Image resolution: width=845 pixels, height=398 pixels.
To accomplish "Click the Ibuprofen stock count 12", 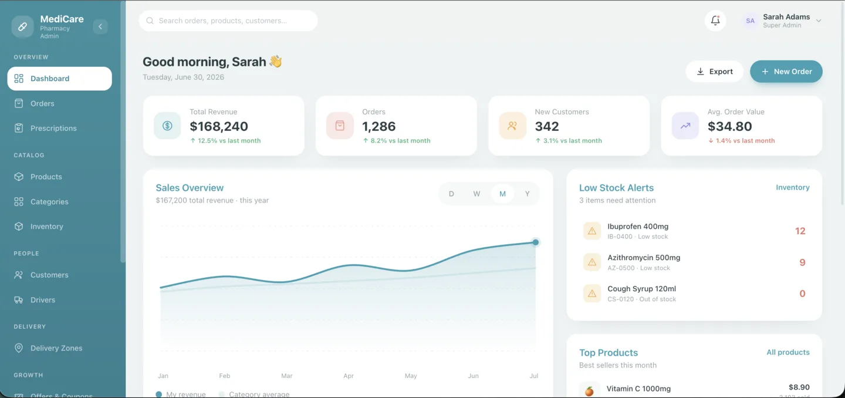I will (x=800, y=231).
